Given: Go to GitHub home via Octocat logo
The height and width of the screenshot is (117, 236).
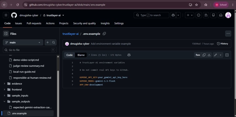Looking at the screenshot, I should [14, 15].
